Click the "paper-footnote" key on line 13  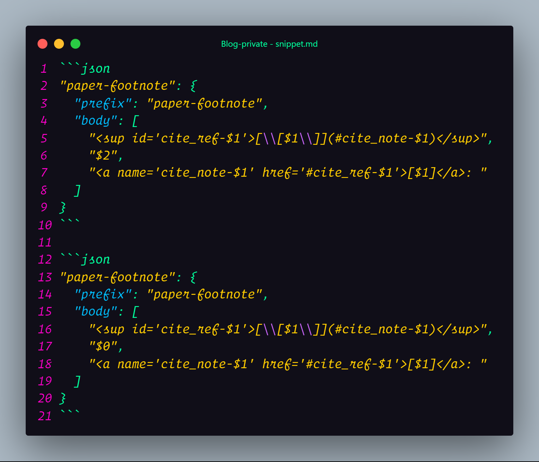click(118, 277)
